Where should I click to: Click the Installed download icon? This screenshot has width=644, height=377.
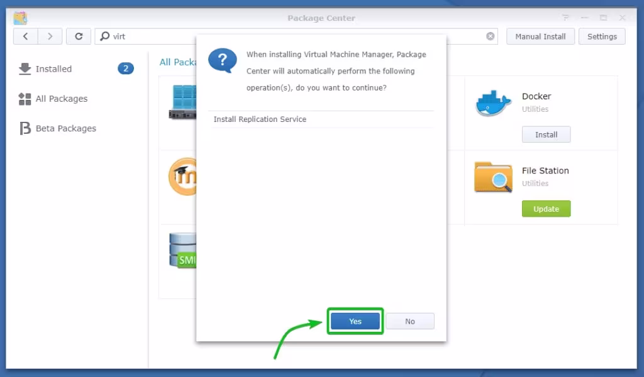25,69
